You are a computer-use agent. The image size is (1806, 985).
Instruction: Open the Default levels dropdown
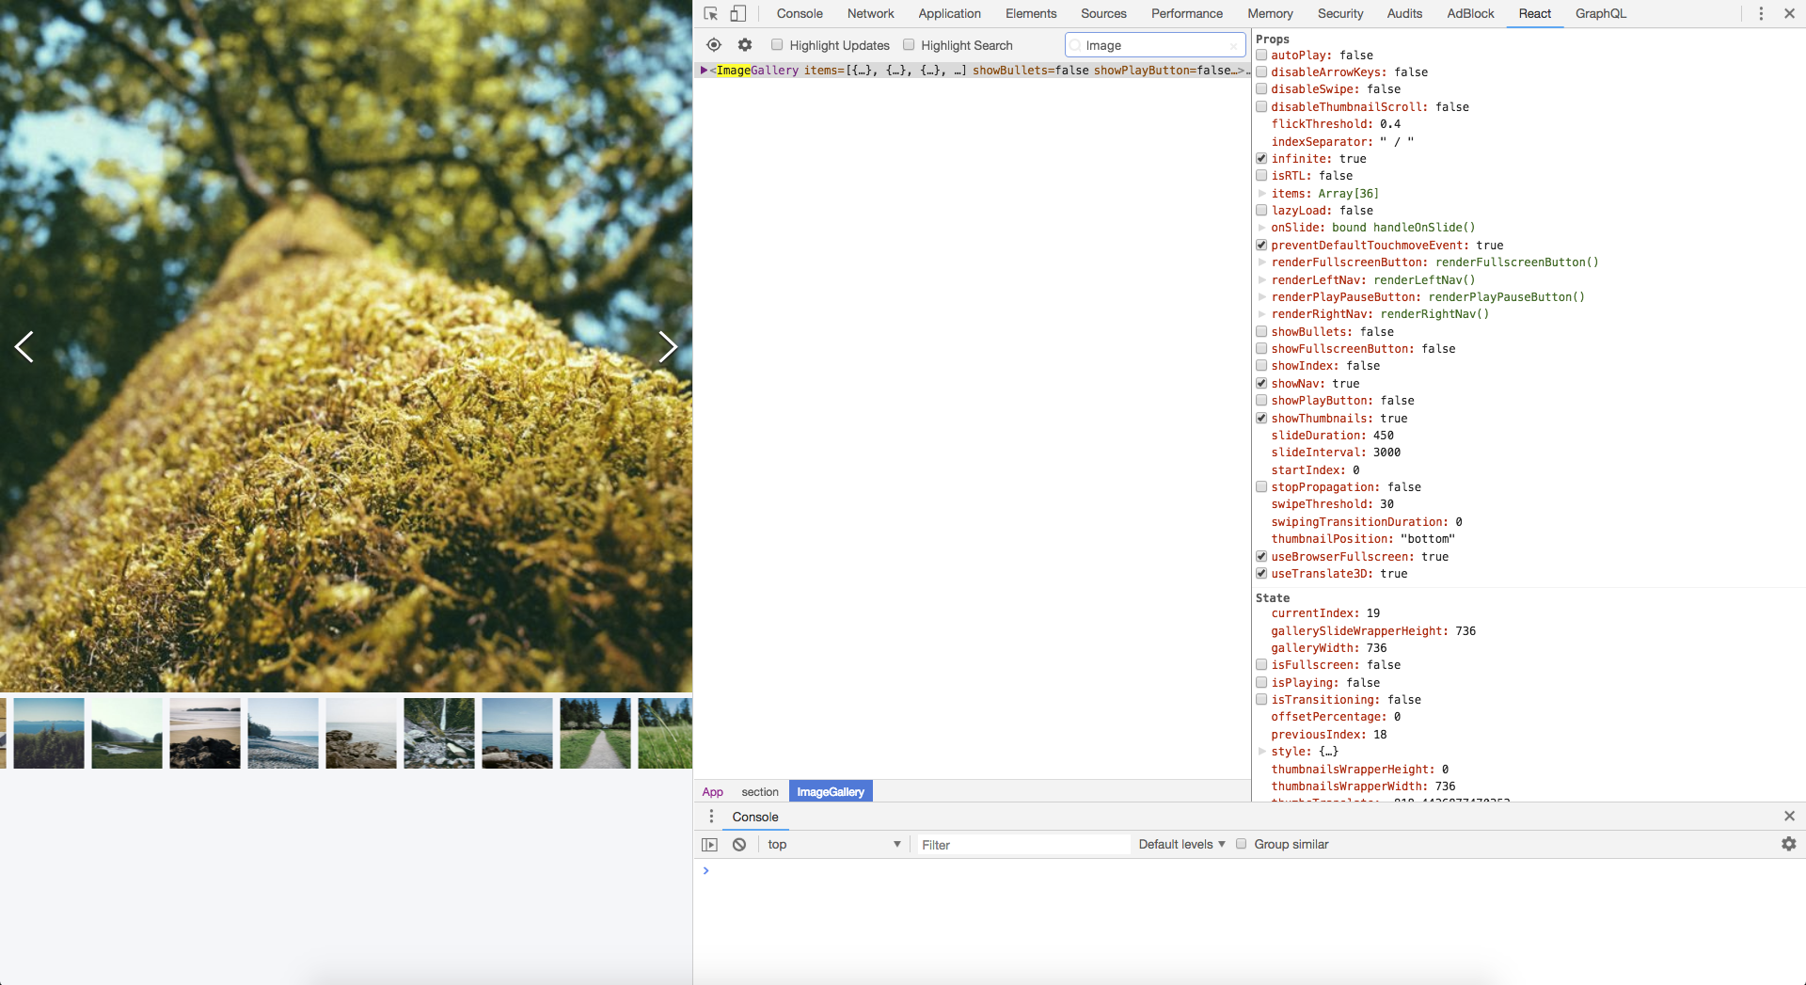pyautogui.click(x=1180, y=844)
